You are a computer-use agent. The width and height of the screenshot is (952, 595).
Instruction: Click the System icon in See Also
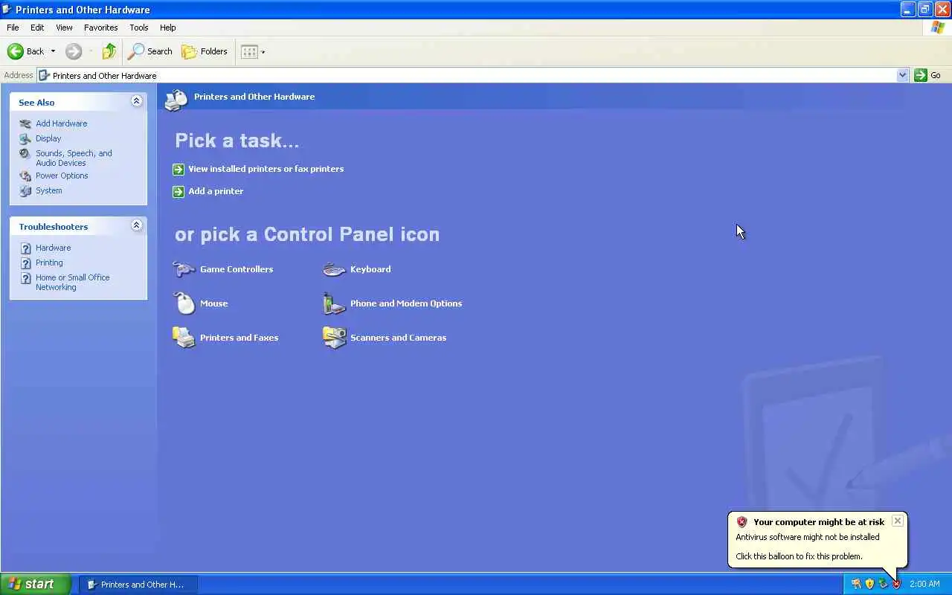(x=25, y=191)
